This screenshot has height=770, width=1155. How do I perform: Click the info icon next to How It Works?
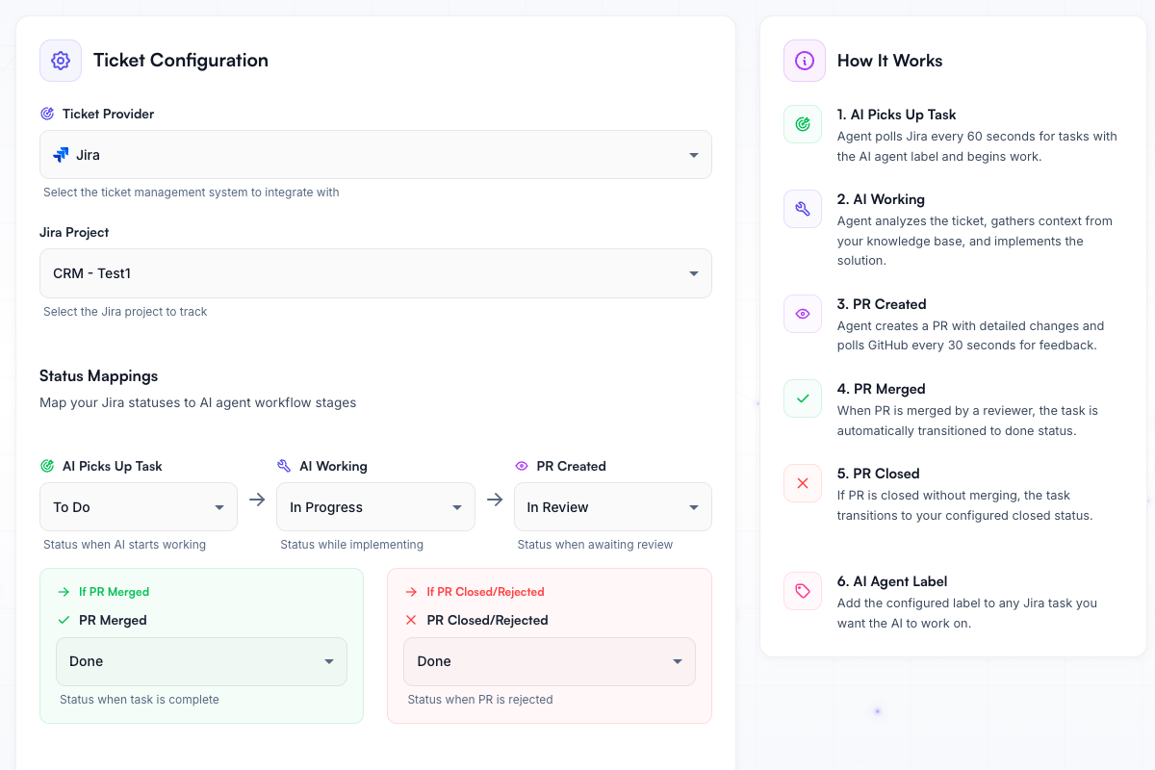pos(803,60)
